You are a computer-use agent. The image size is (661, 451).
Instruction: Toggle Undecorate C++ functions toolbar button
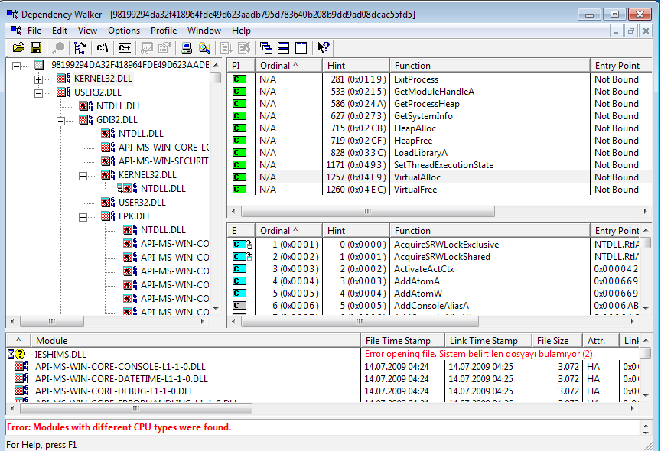(x=125, y=47)
